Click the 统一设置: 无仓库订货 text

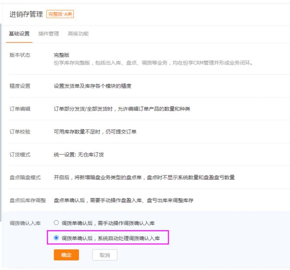tap(78, 155)
